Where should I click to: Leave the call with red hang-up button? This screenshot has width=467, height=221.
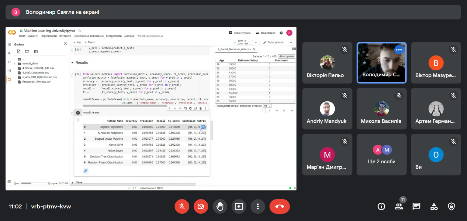280,206
